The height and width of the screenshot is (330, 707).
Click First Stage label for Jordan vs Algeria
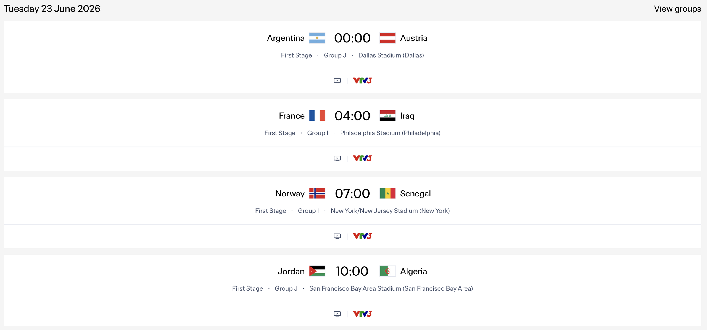pos(247,288)
